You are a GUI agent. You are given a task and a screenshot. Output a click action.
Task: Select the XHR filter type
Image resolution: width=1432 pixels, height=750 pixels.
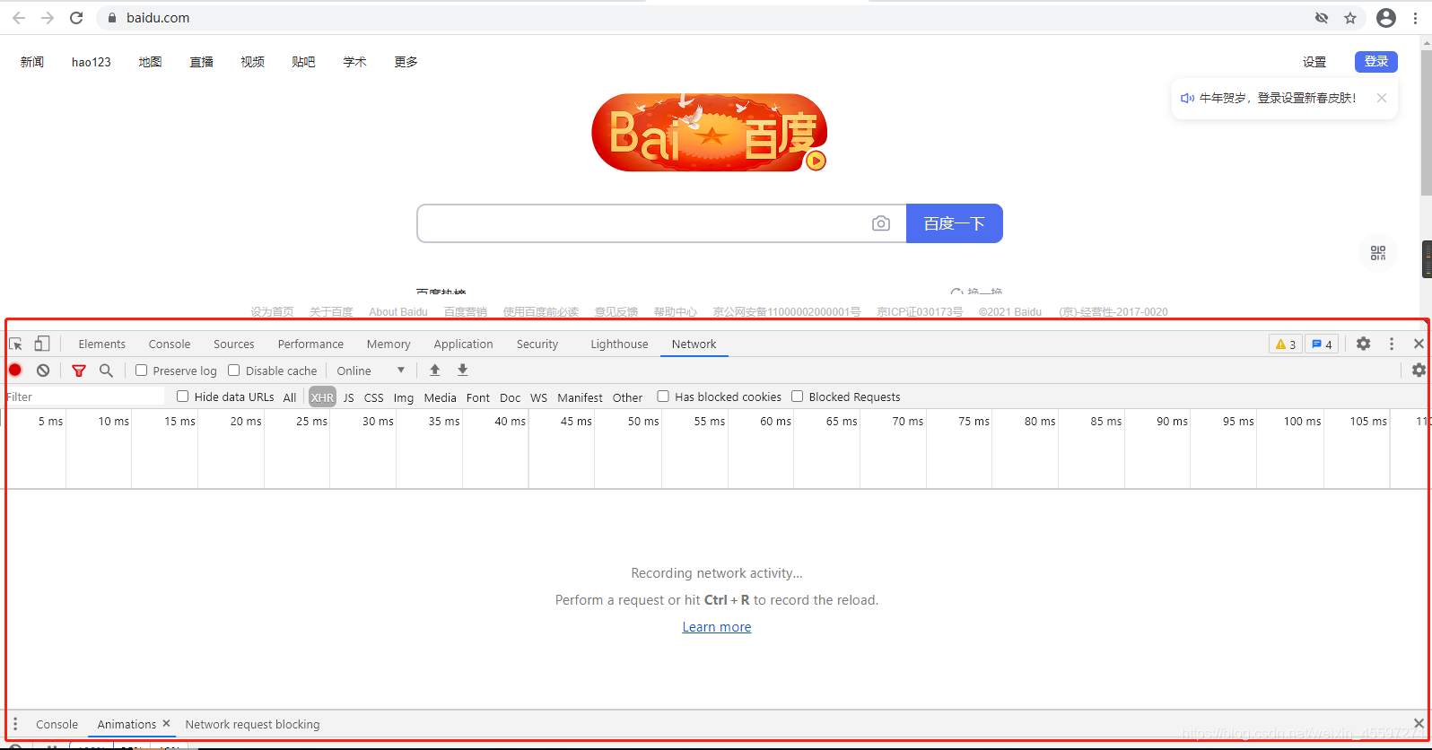click(x=322, y=397)
